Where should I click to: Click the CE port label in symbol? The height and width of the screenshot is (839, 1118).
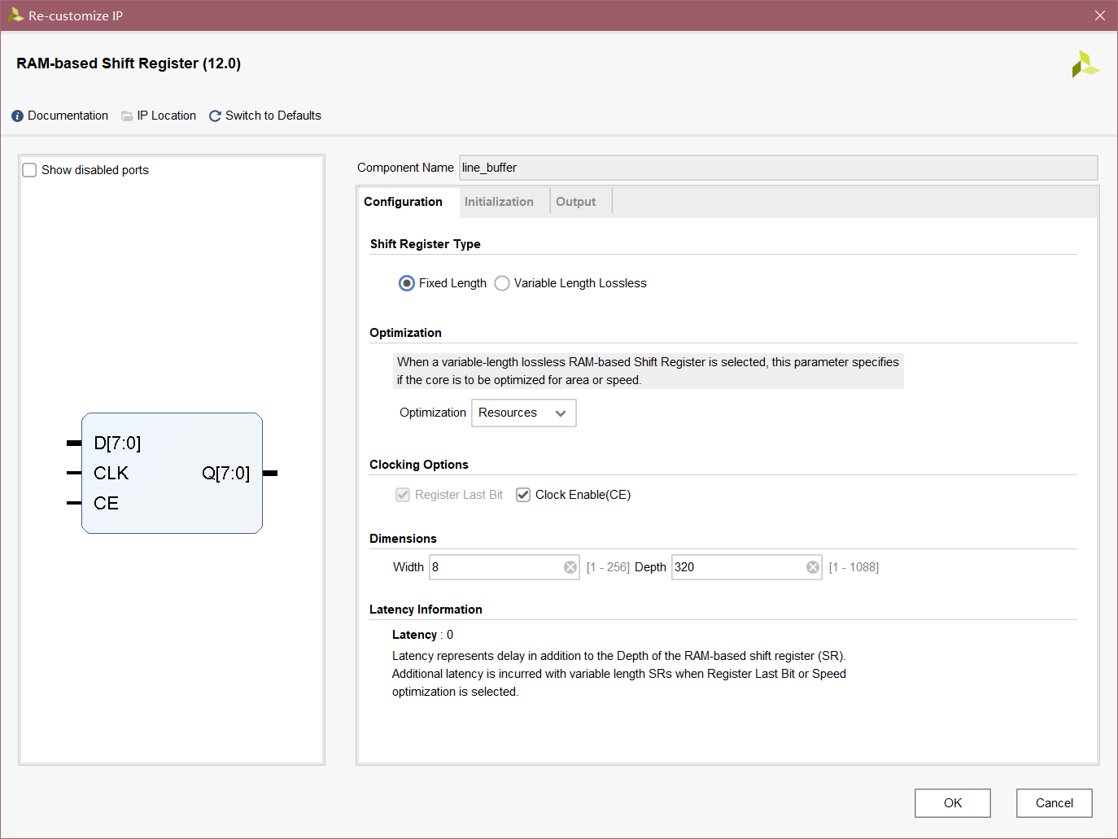click(106, 503)
